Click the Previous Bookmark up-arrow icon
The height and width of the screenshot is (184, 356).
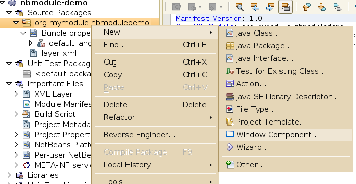[x=307, y=7]
